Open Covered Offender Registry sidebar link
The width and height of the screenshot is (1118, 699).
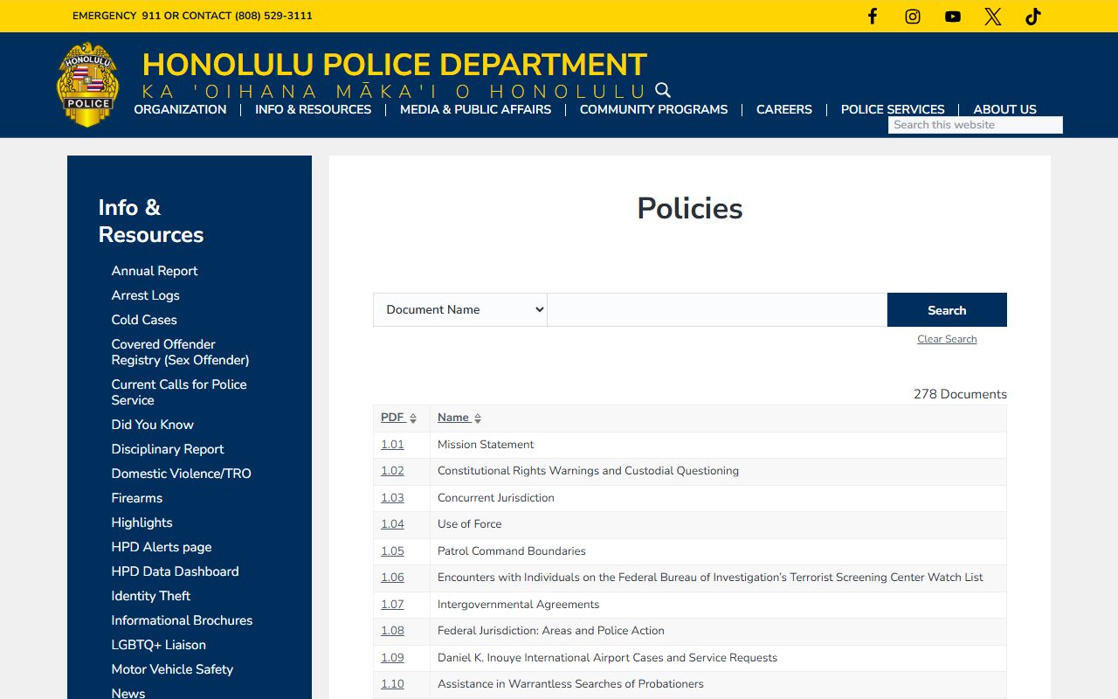pos(180,352)
